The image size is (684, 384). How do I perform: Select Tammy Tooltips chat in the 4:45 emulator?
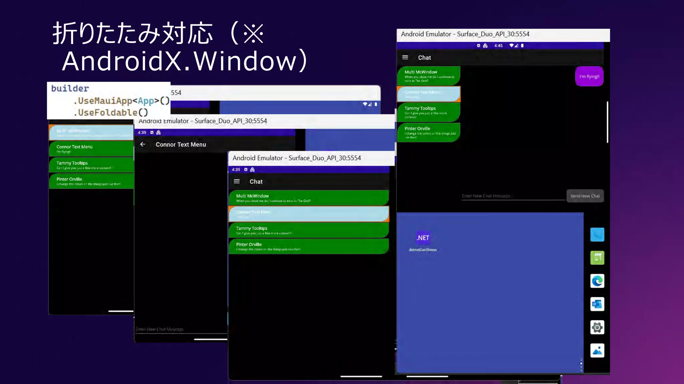[x=429, y=112]
